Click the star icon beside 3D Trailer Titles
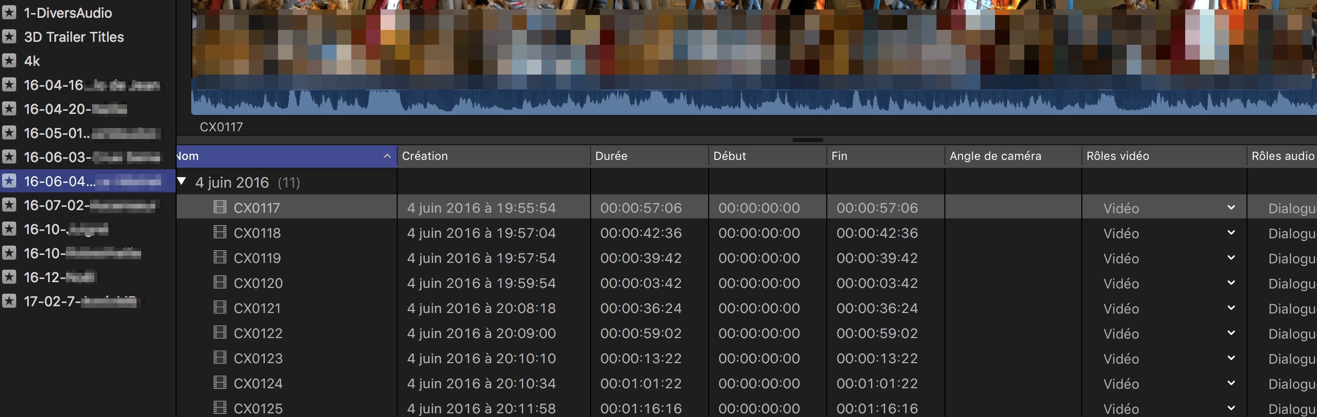Viewport: 1317px width, 417px height. click(x=9, y=37)
